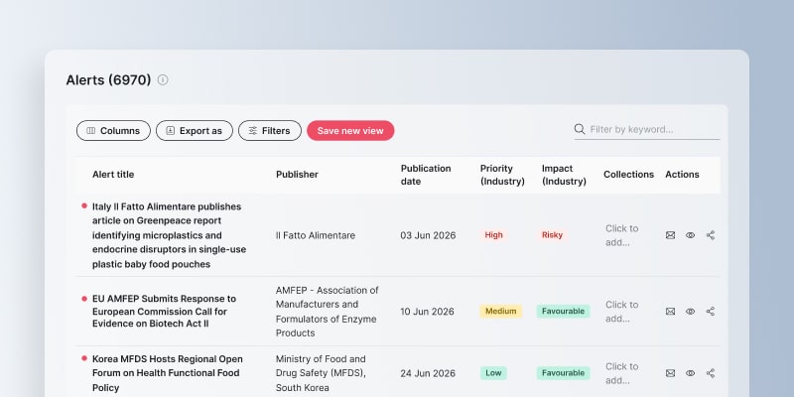Viewport: 794px width, 397px height.
Task: Click the Filter by keyword search field
Action: click(x=647, y=130)
